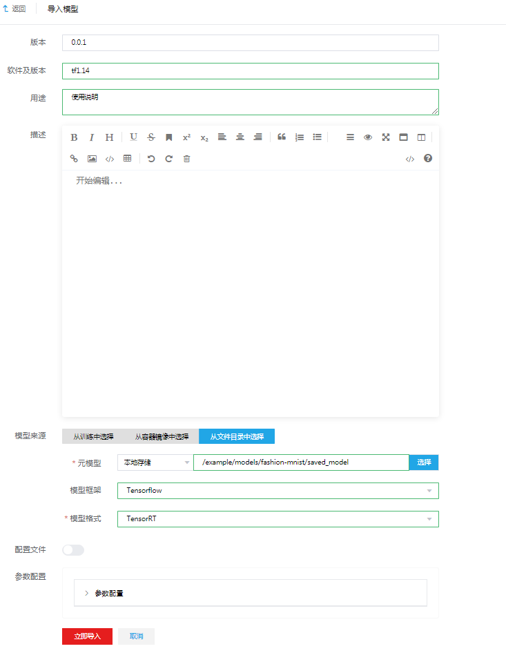
Task: Redo the last edit
Action: pyautogui.click(x=168, y=159)
